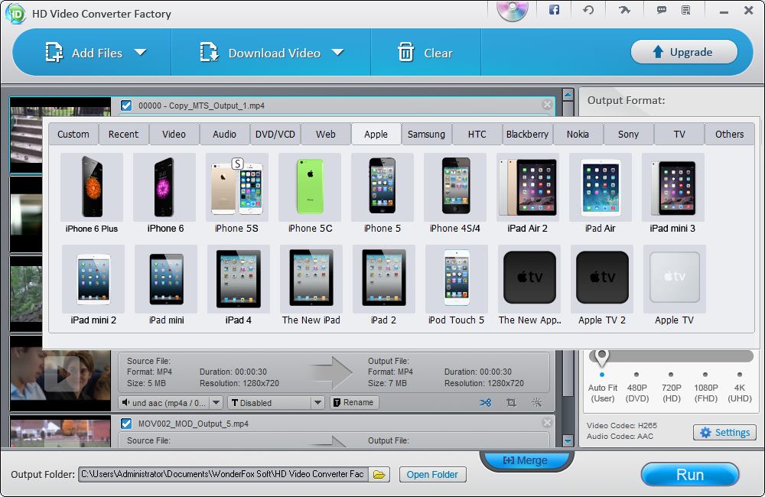Switch to the Nokia devices tab

pos(578,134)
